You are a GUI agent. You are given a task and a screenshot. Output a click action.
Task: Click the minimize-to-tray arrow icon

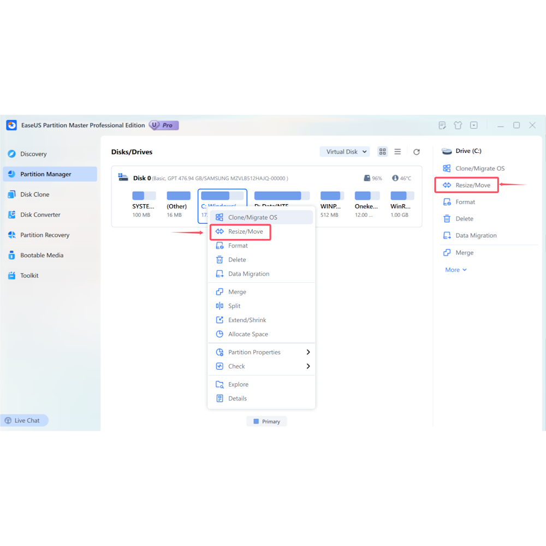pyautogui.click(x=474, y=125)
